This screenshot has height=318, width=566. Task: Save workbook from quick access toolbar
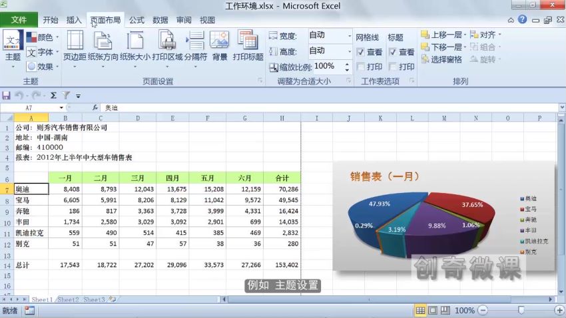click(6, 96)
